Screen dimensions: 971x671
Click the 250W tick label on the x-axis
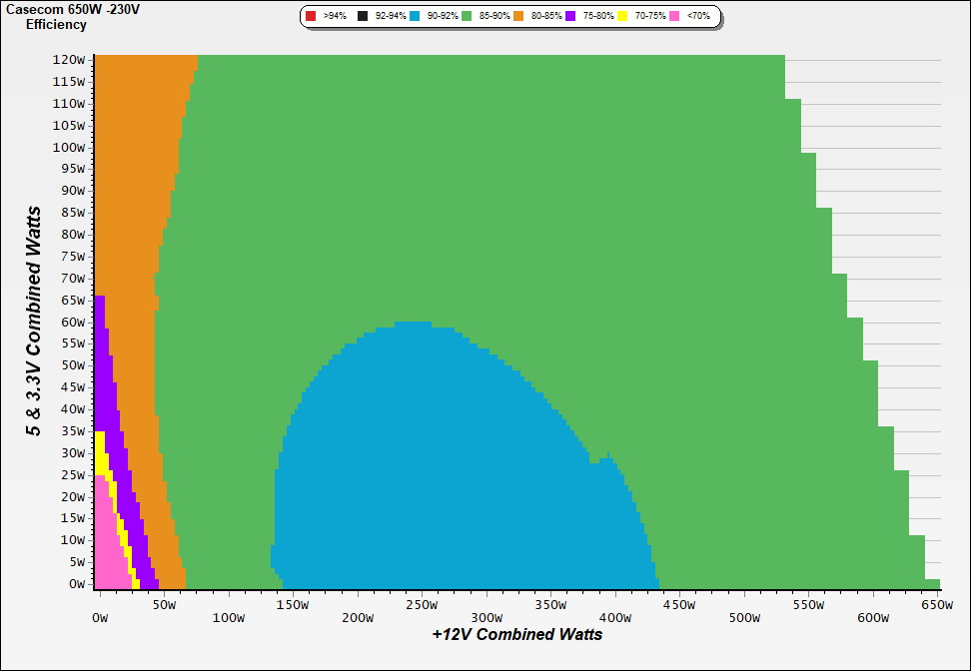click(422, 605)
